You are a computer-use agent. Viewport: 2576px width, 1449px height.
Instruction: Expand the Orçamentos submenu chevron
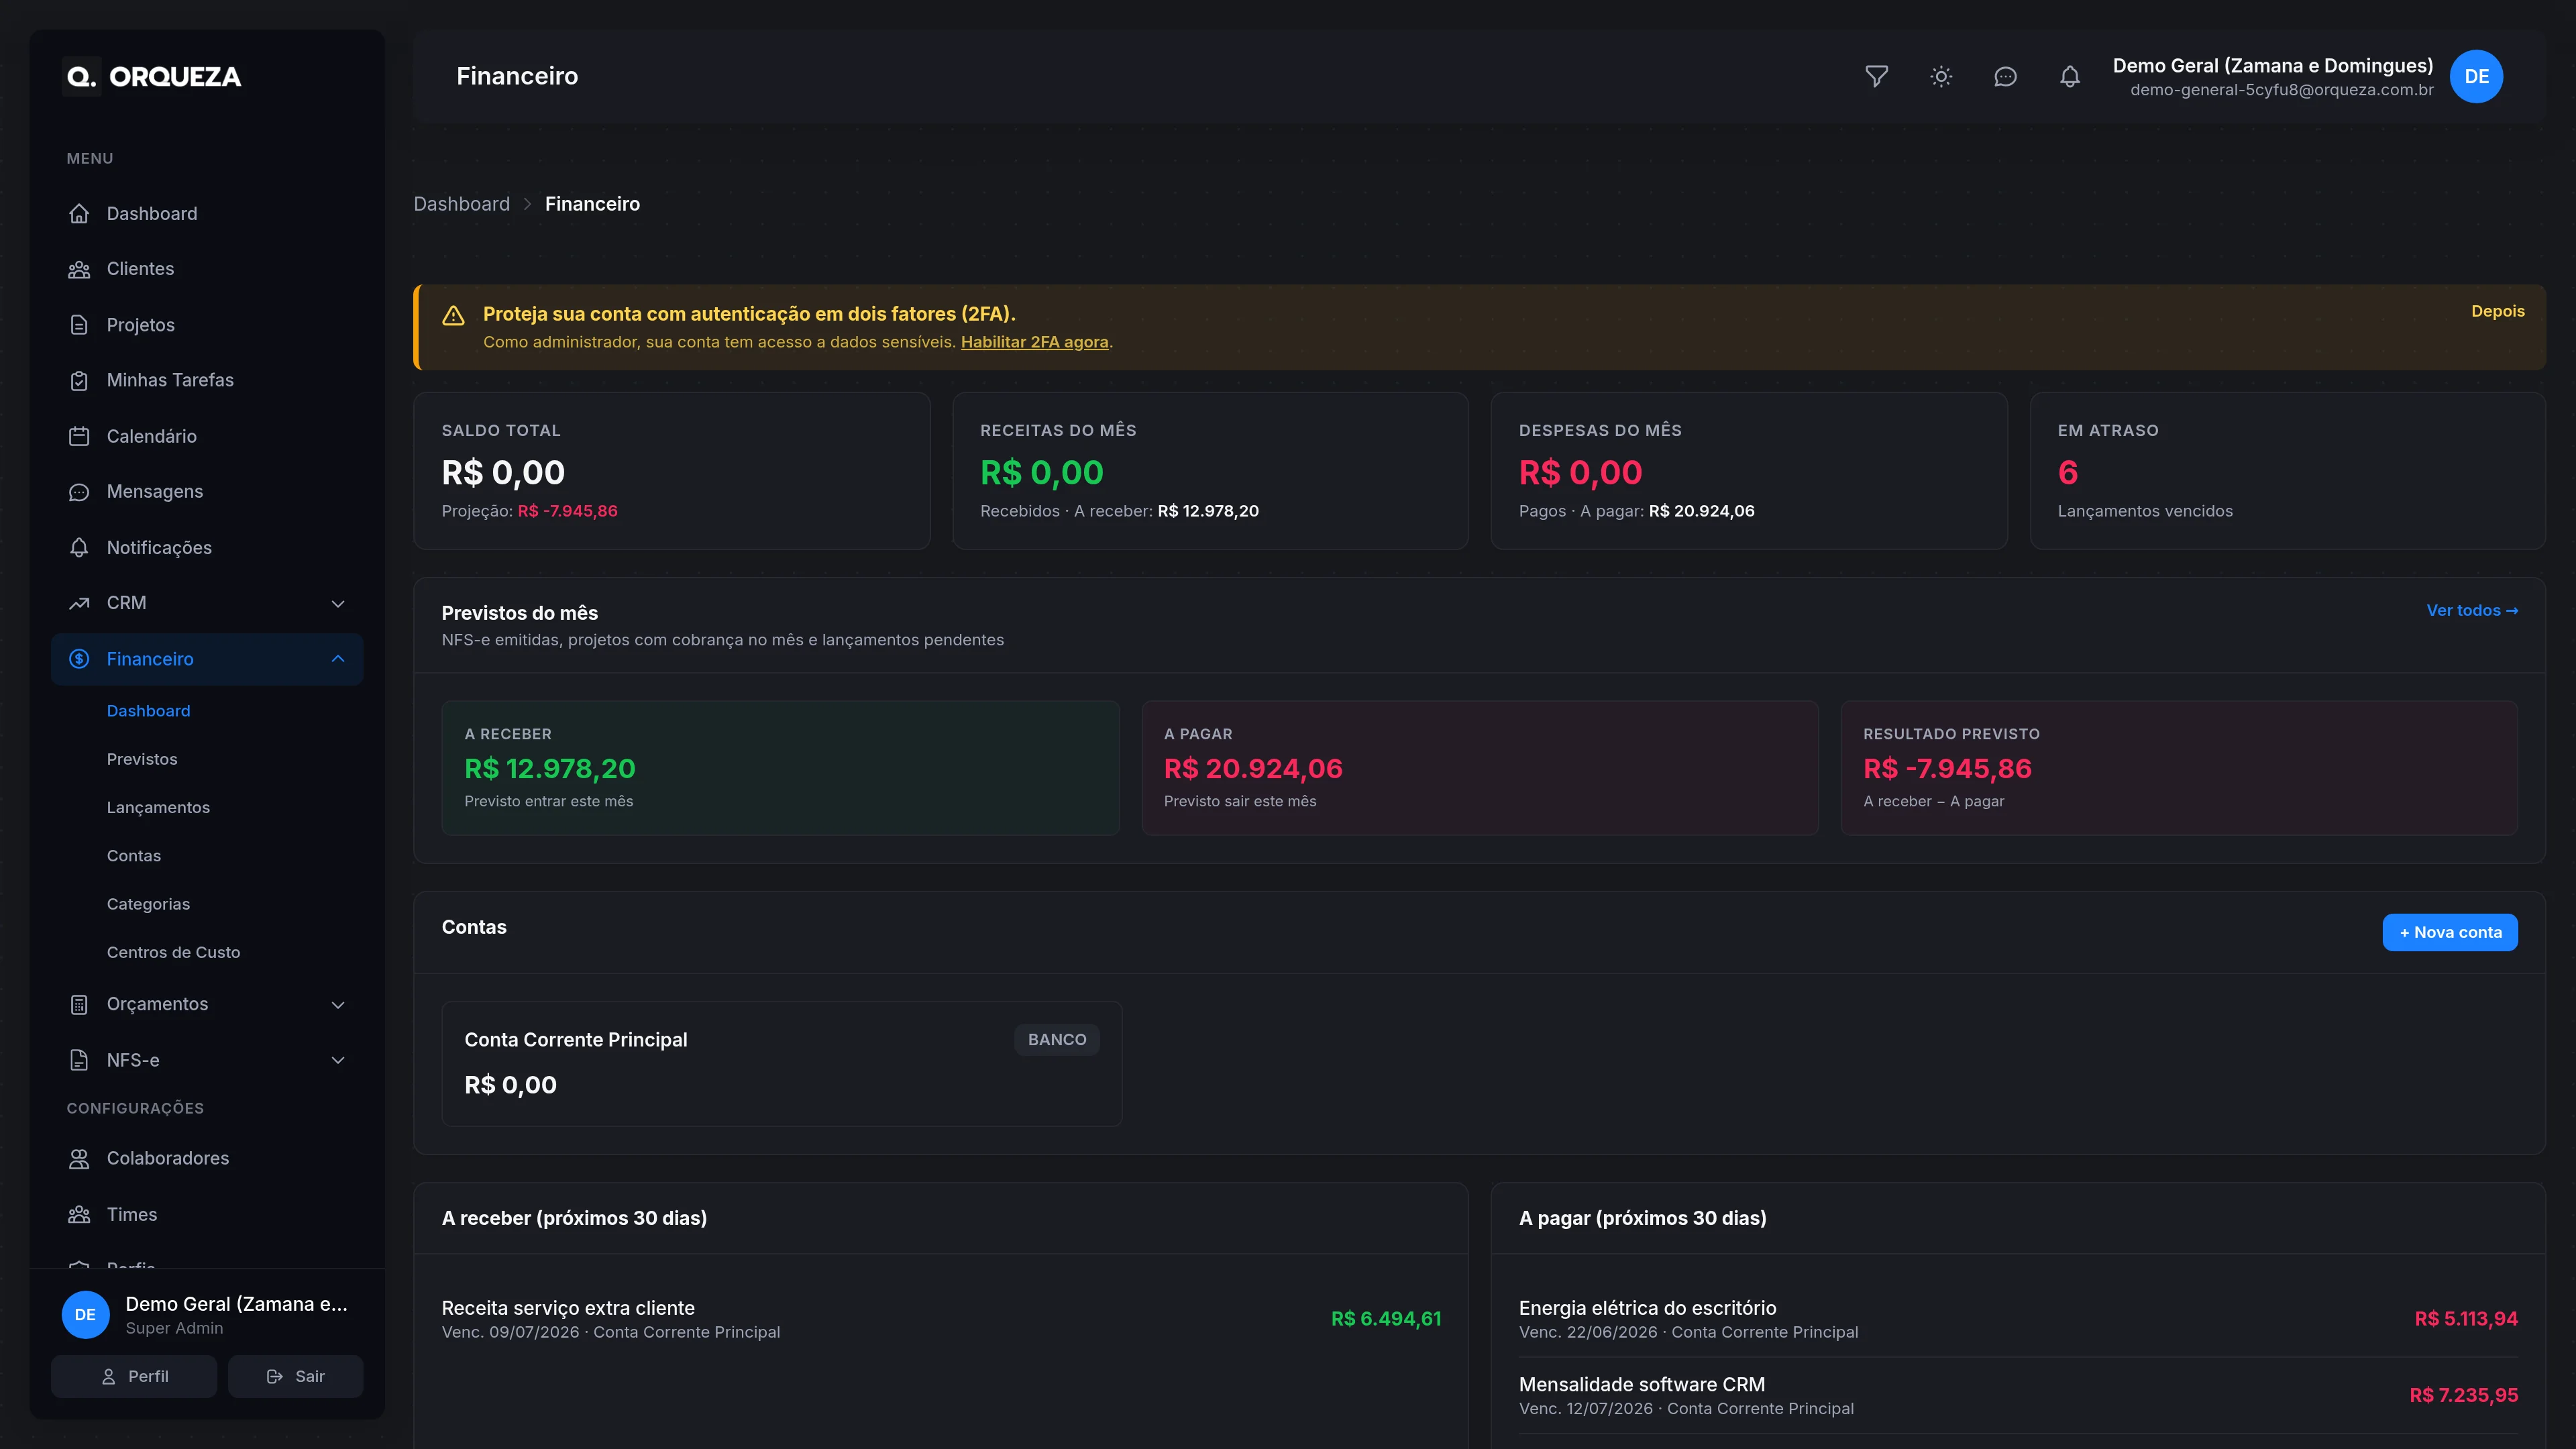[338, 1004]
